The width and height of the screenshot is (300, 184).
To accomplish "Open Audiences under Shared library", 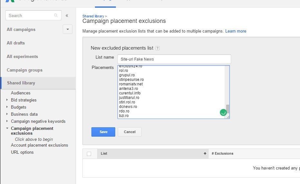I will tap(21, 93).
